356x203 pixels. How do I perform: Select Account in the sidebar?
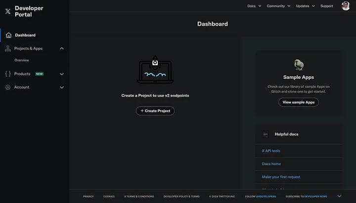pos(22,87)
